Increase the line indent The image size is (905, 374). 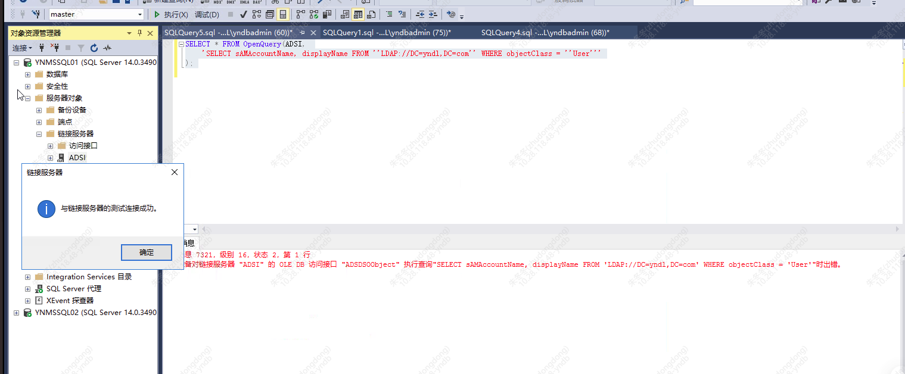click(434, 14)
